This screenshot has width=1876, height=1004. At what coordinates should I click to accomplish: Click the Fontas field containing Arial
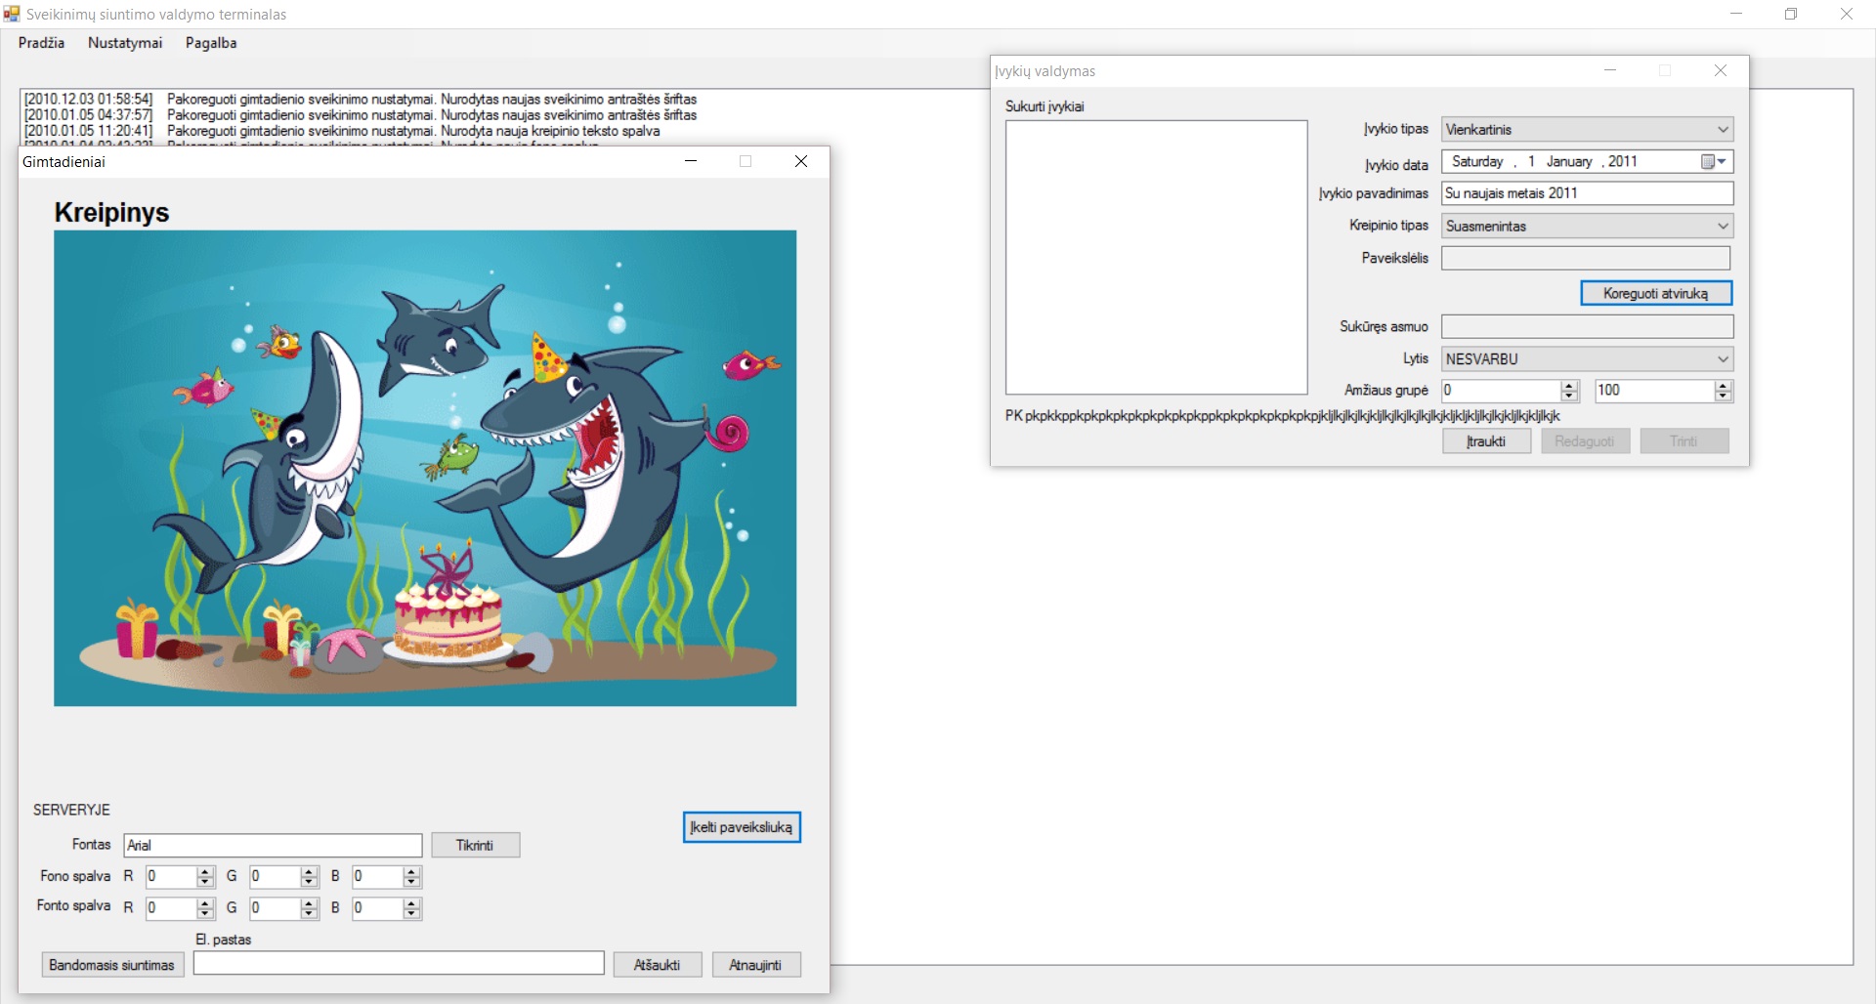[273, 846]
